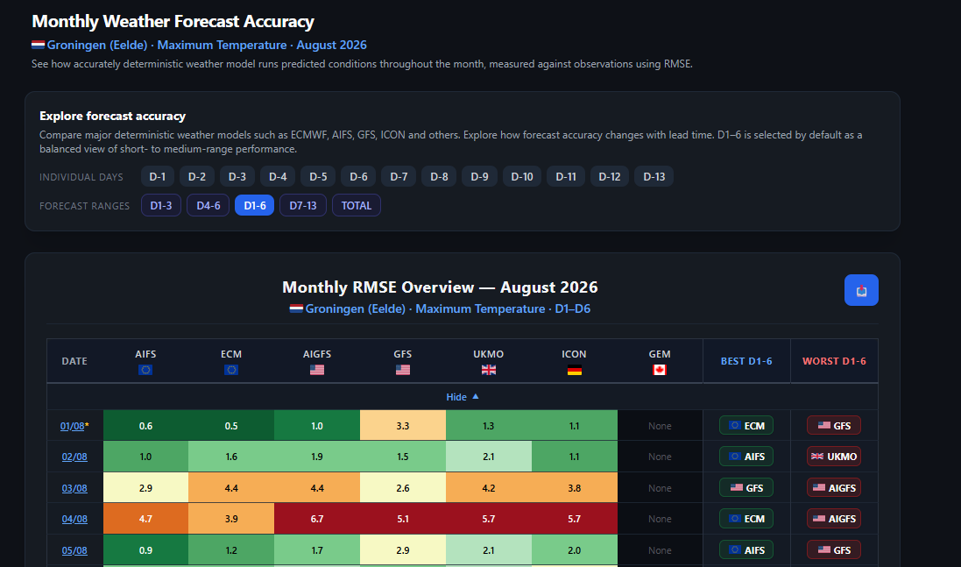This screenshot has width=961, height=567.
Task: Sort by BEST D1-6 column header
Action: click(745, 361)
